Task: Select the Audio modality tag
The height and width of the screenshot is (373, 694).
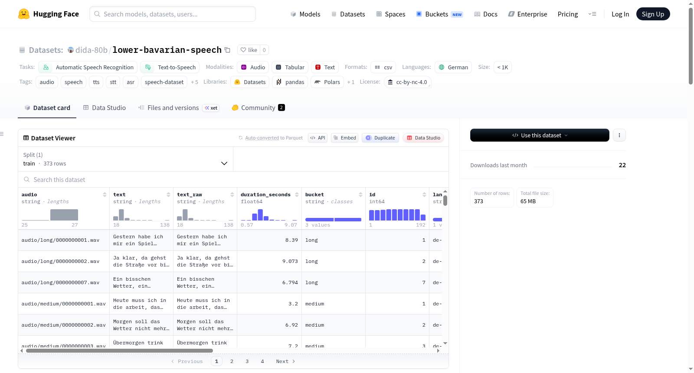Action: coord(253,67)
